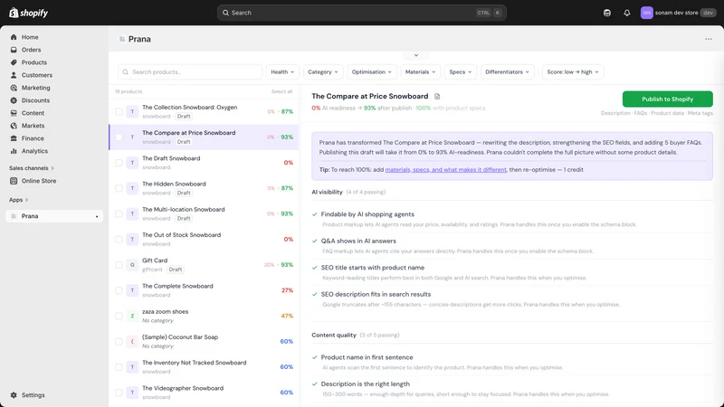Click the Prana app icon in header
The image size is (724, 407).
[122, 39]
